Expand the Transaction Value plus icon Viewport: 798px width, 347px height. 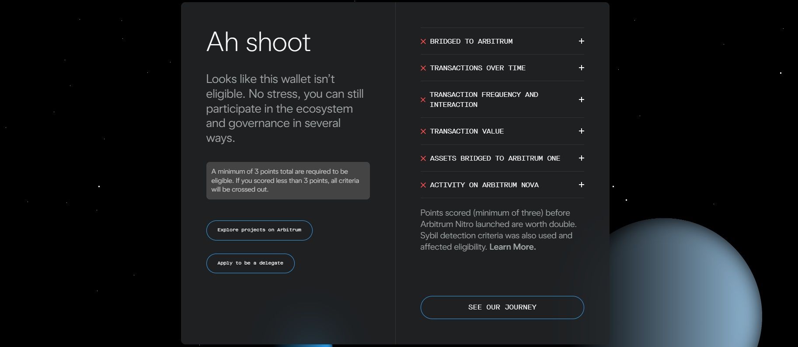click(581, 131)
